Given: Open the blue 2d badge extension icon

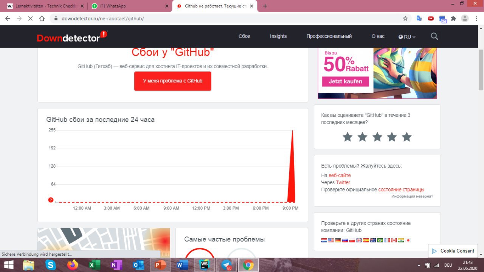Looking at the screenshot, I should 443,19.
